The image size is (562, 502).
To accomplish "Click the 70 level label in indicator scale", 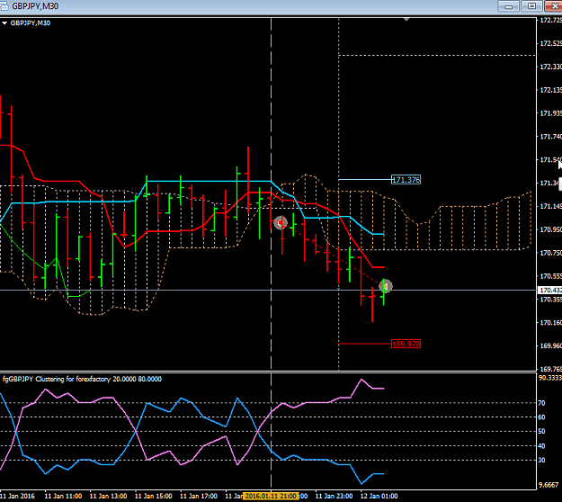I will [541, 403].
